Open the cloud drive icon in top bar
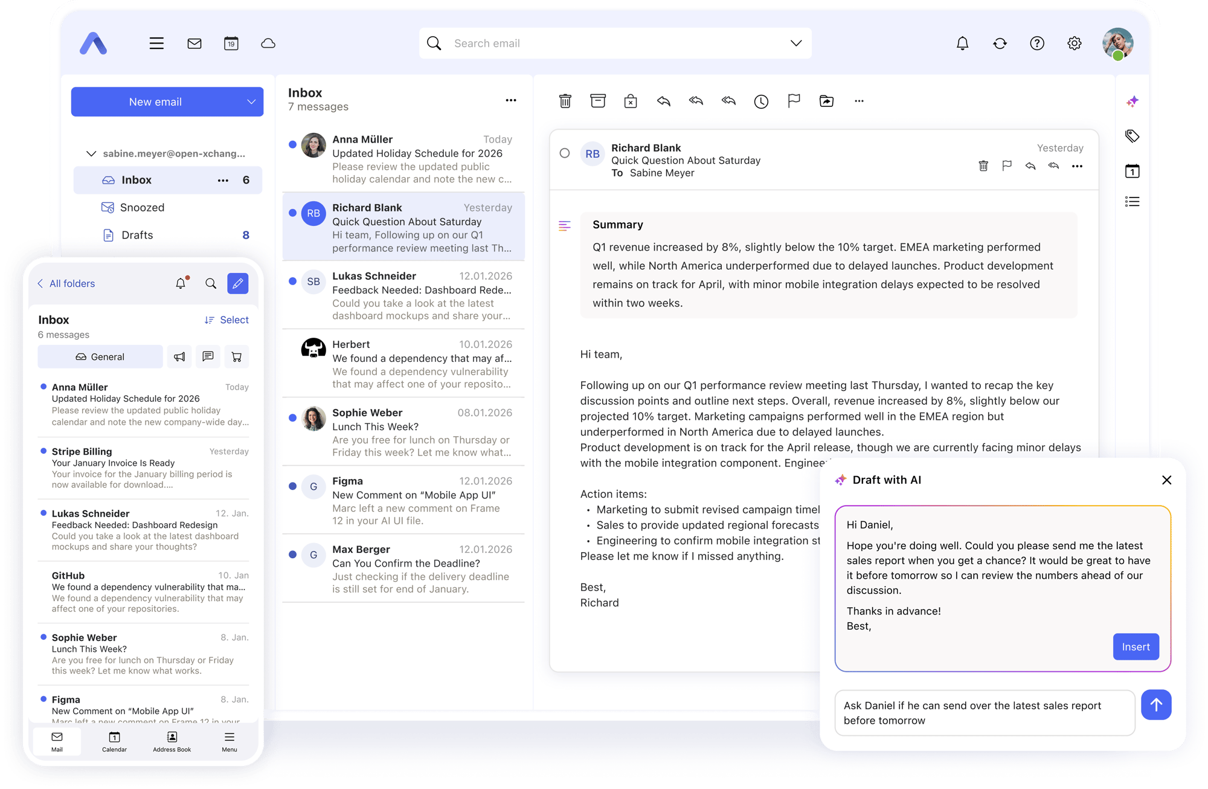The image size is (1208, 789). (x=268, y=43)
